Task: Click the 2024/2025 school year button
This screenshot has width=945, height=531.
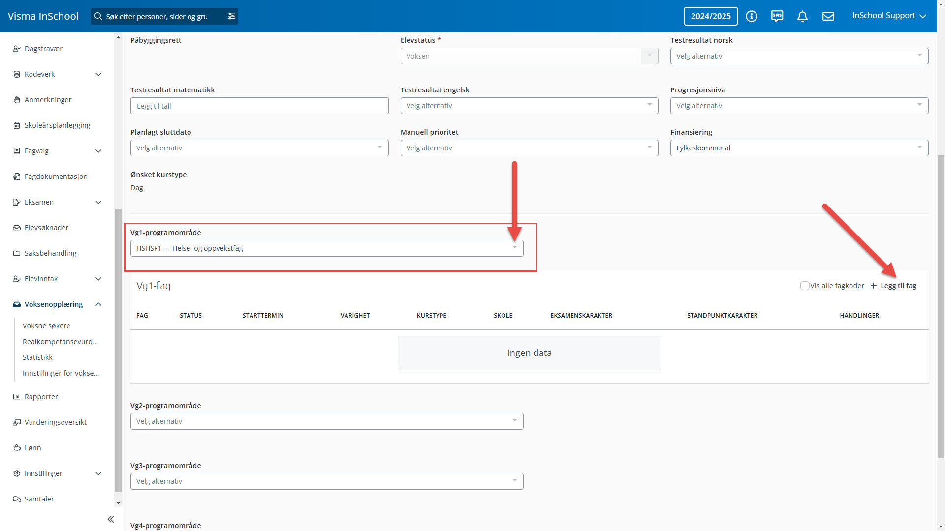Action: pyautogui.click(x=710, y=16)
